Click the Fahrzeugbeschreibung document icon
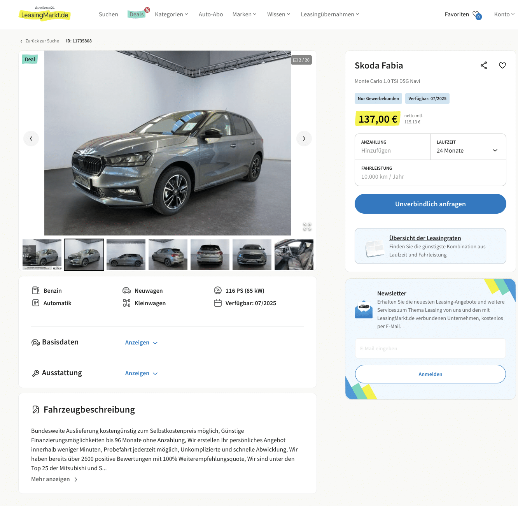This screenshot has height=506, width=518. 36,409
